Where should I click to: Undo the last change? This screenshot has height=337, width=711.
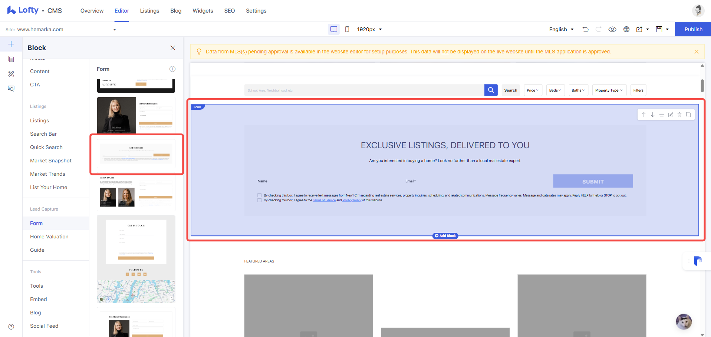[585, 29]
